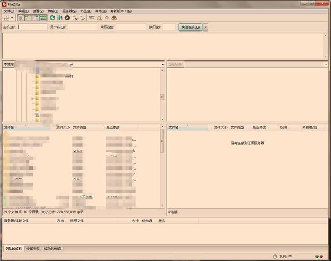Open the 查看(V) menu

(38, 11)
